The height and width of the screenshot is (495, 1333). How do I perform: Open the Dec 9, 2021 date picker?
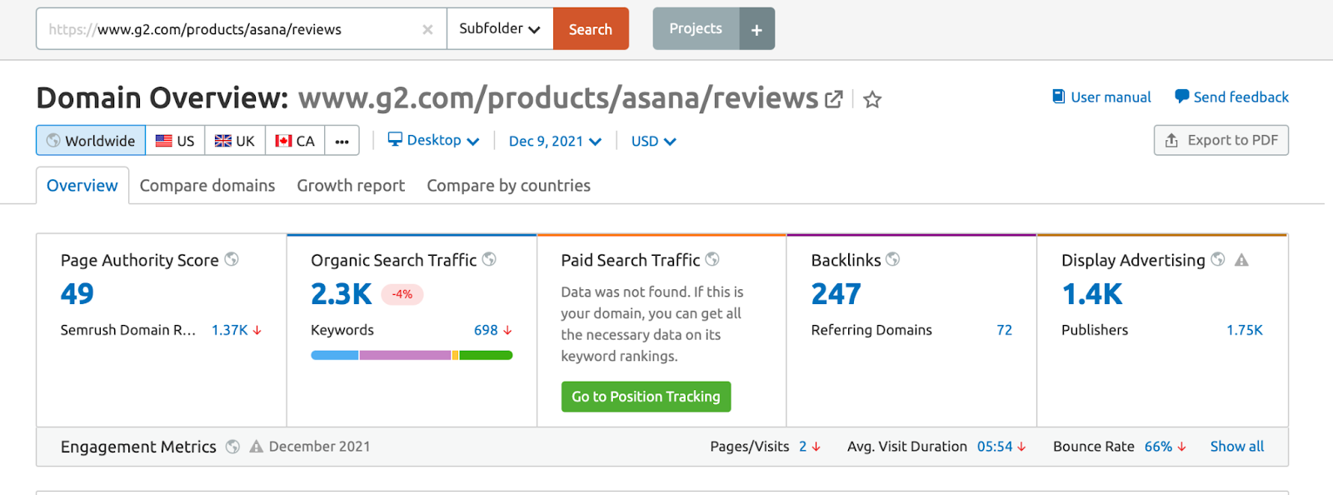pyautogui.click(x=555, y=141)
